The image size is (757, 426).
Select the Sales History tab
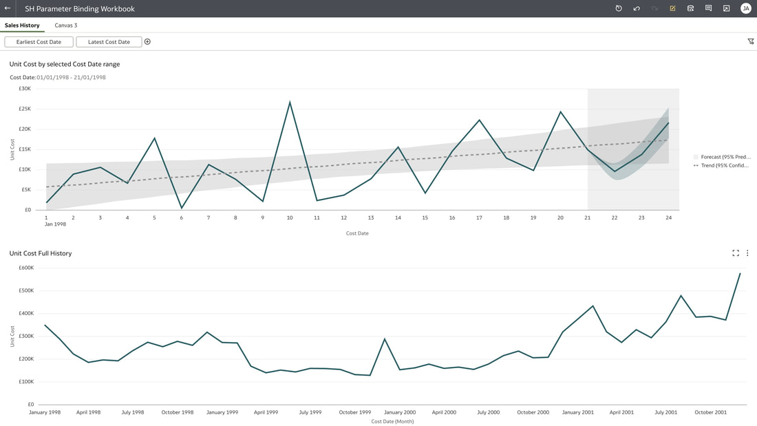(22, 25)
